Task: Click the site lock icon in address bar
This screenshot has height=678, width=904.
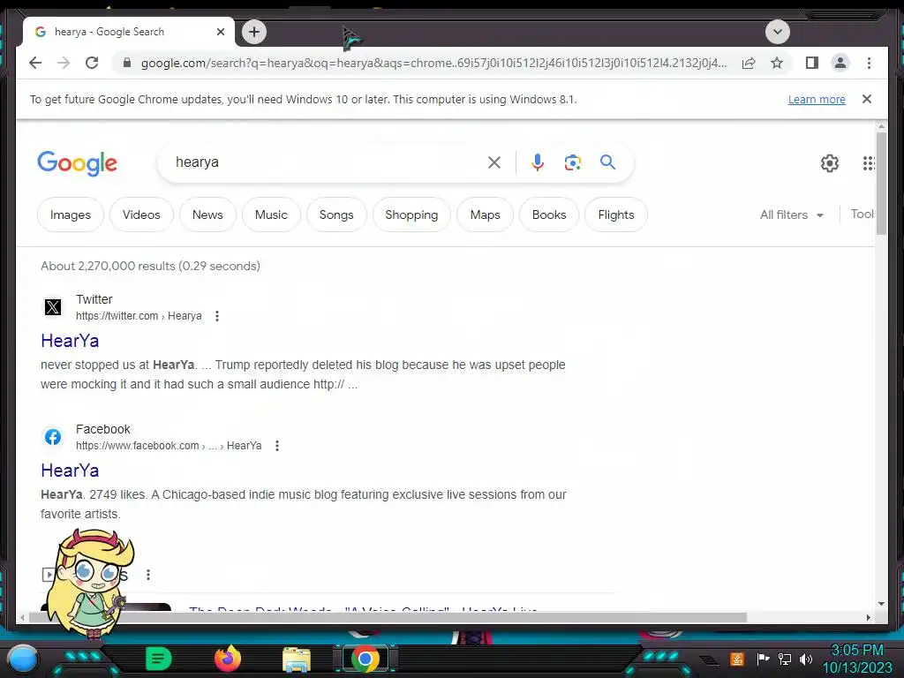Action: point(127,63)
